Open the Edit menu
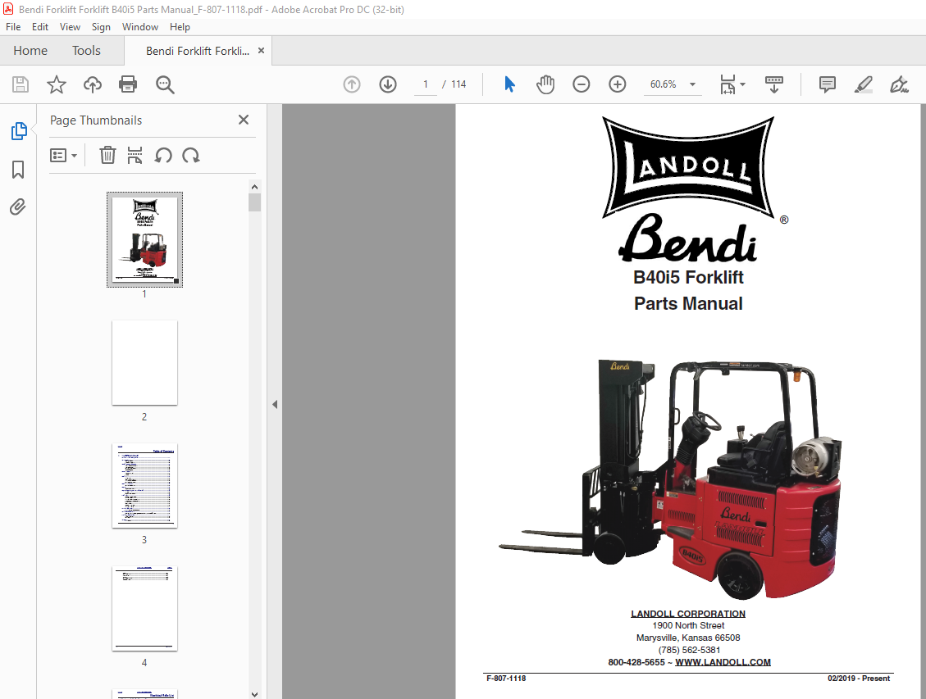Image resolution: width=926 pixels, height=699 pixels. [x=40, y=26]
